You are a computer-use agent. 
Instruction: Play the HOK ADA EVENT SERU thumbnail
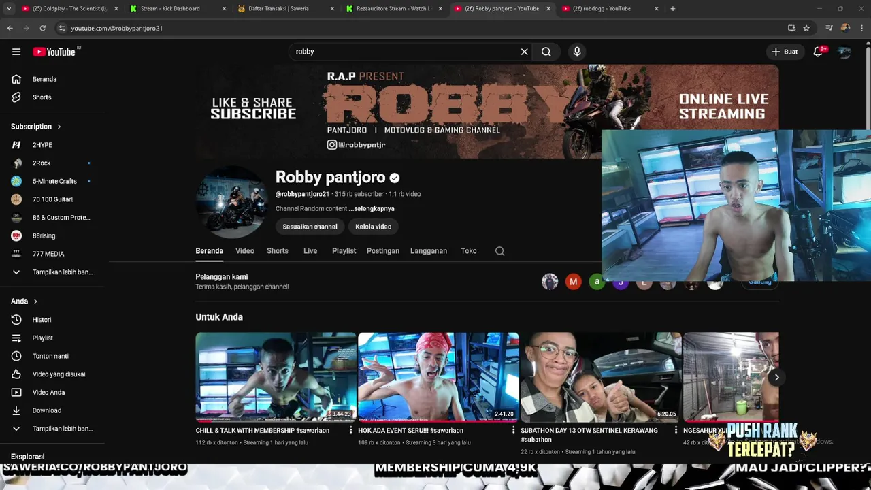pyautogui.click(x=438, y=377)
